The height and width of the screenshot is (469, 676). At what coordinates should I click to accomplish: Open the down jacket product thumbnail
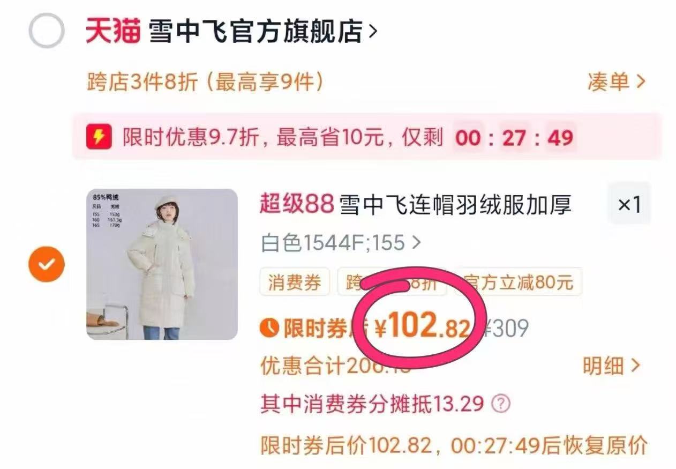point(162,264)
